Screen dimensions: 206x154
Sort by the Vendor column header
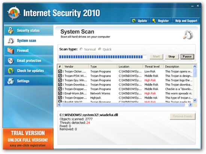pos(76,67)
